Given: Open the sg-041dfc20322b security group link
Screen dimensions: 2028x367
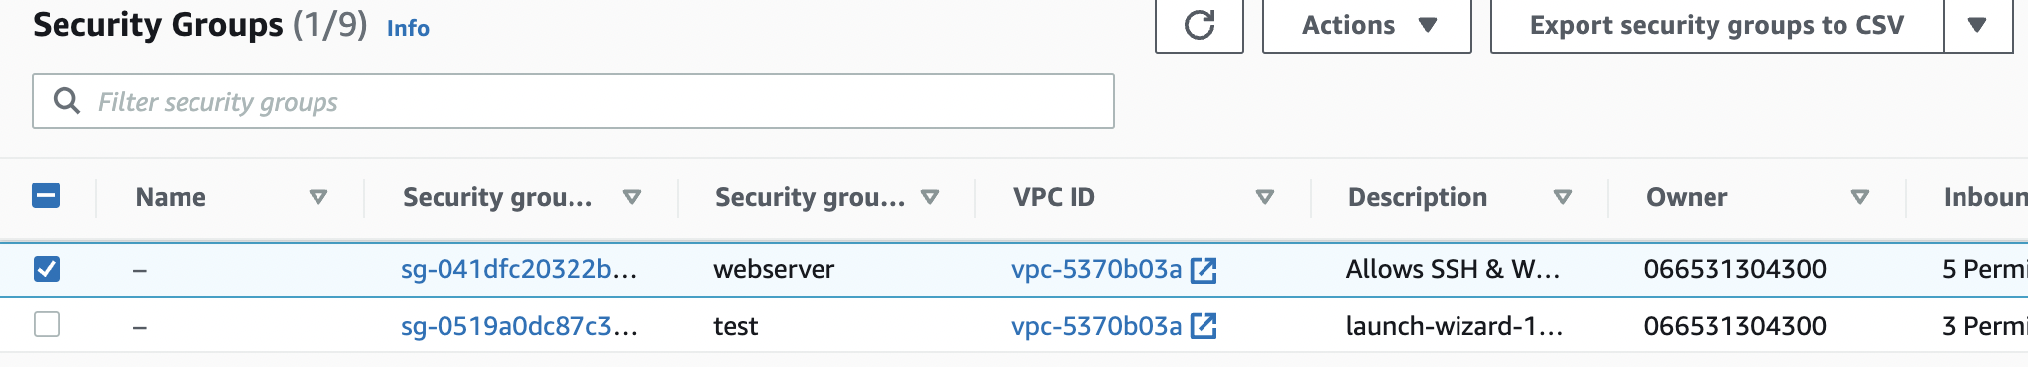Looking at the screenshot, I should 519,269.
